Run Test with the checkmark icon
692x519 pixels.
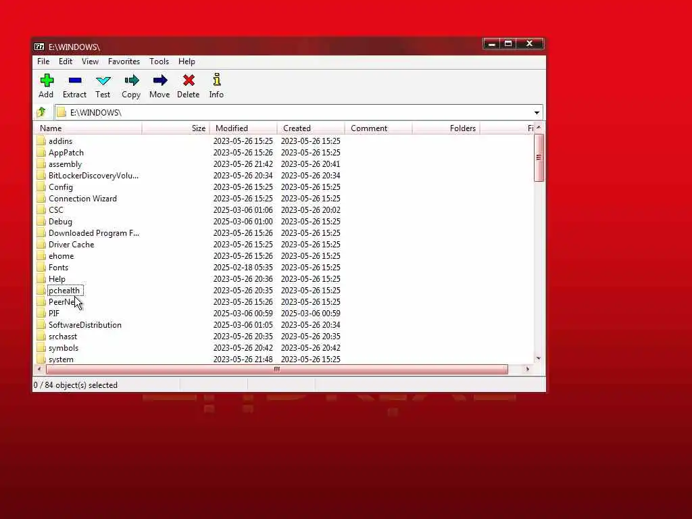point(103,80)
